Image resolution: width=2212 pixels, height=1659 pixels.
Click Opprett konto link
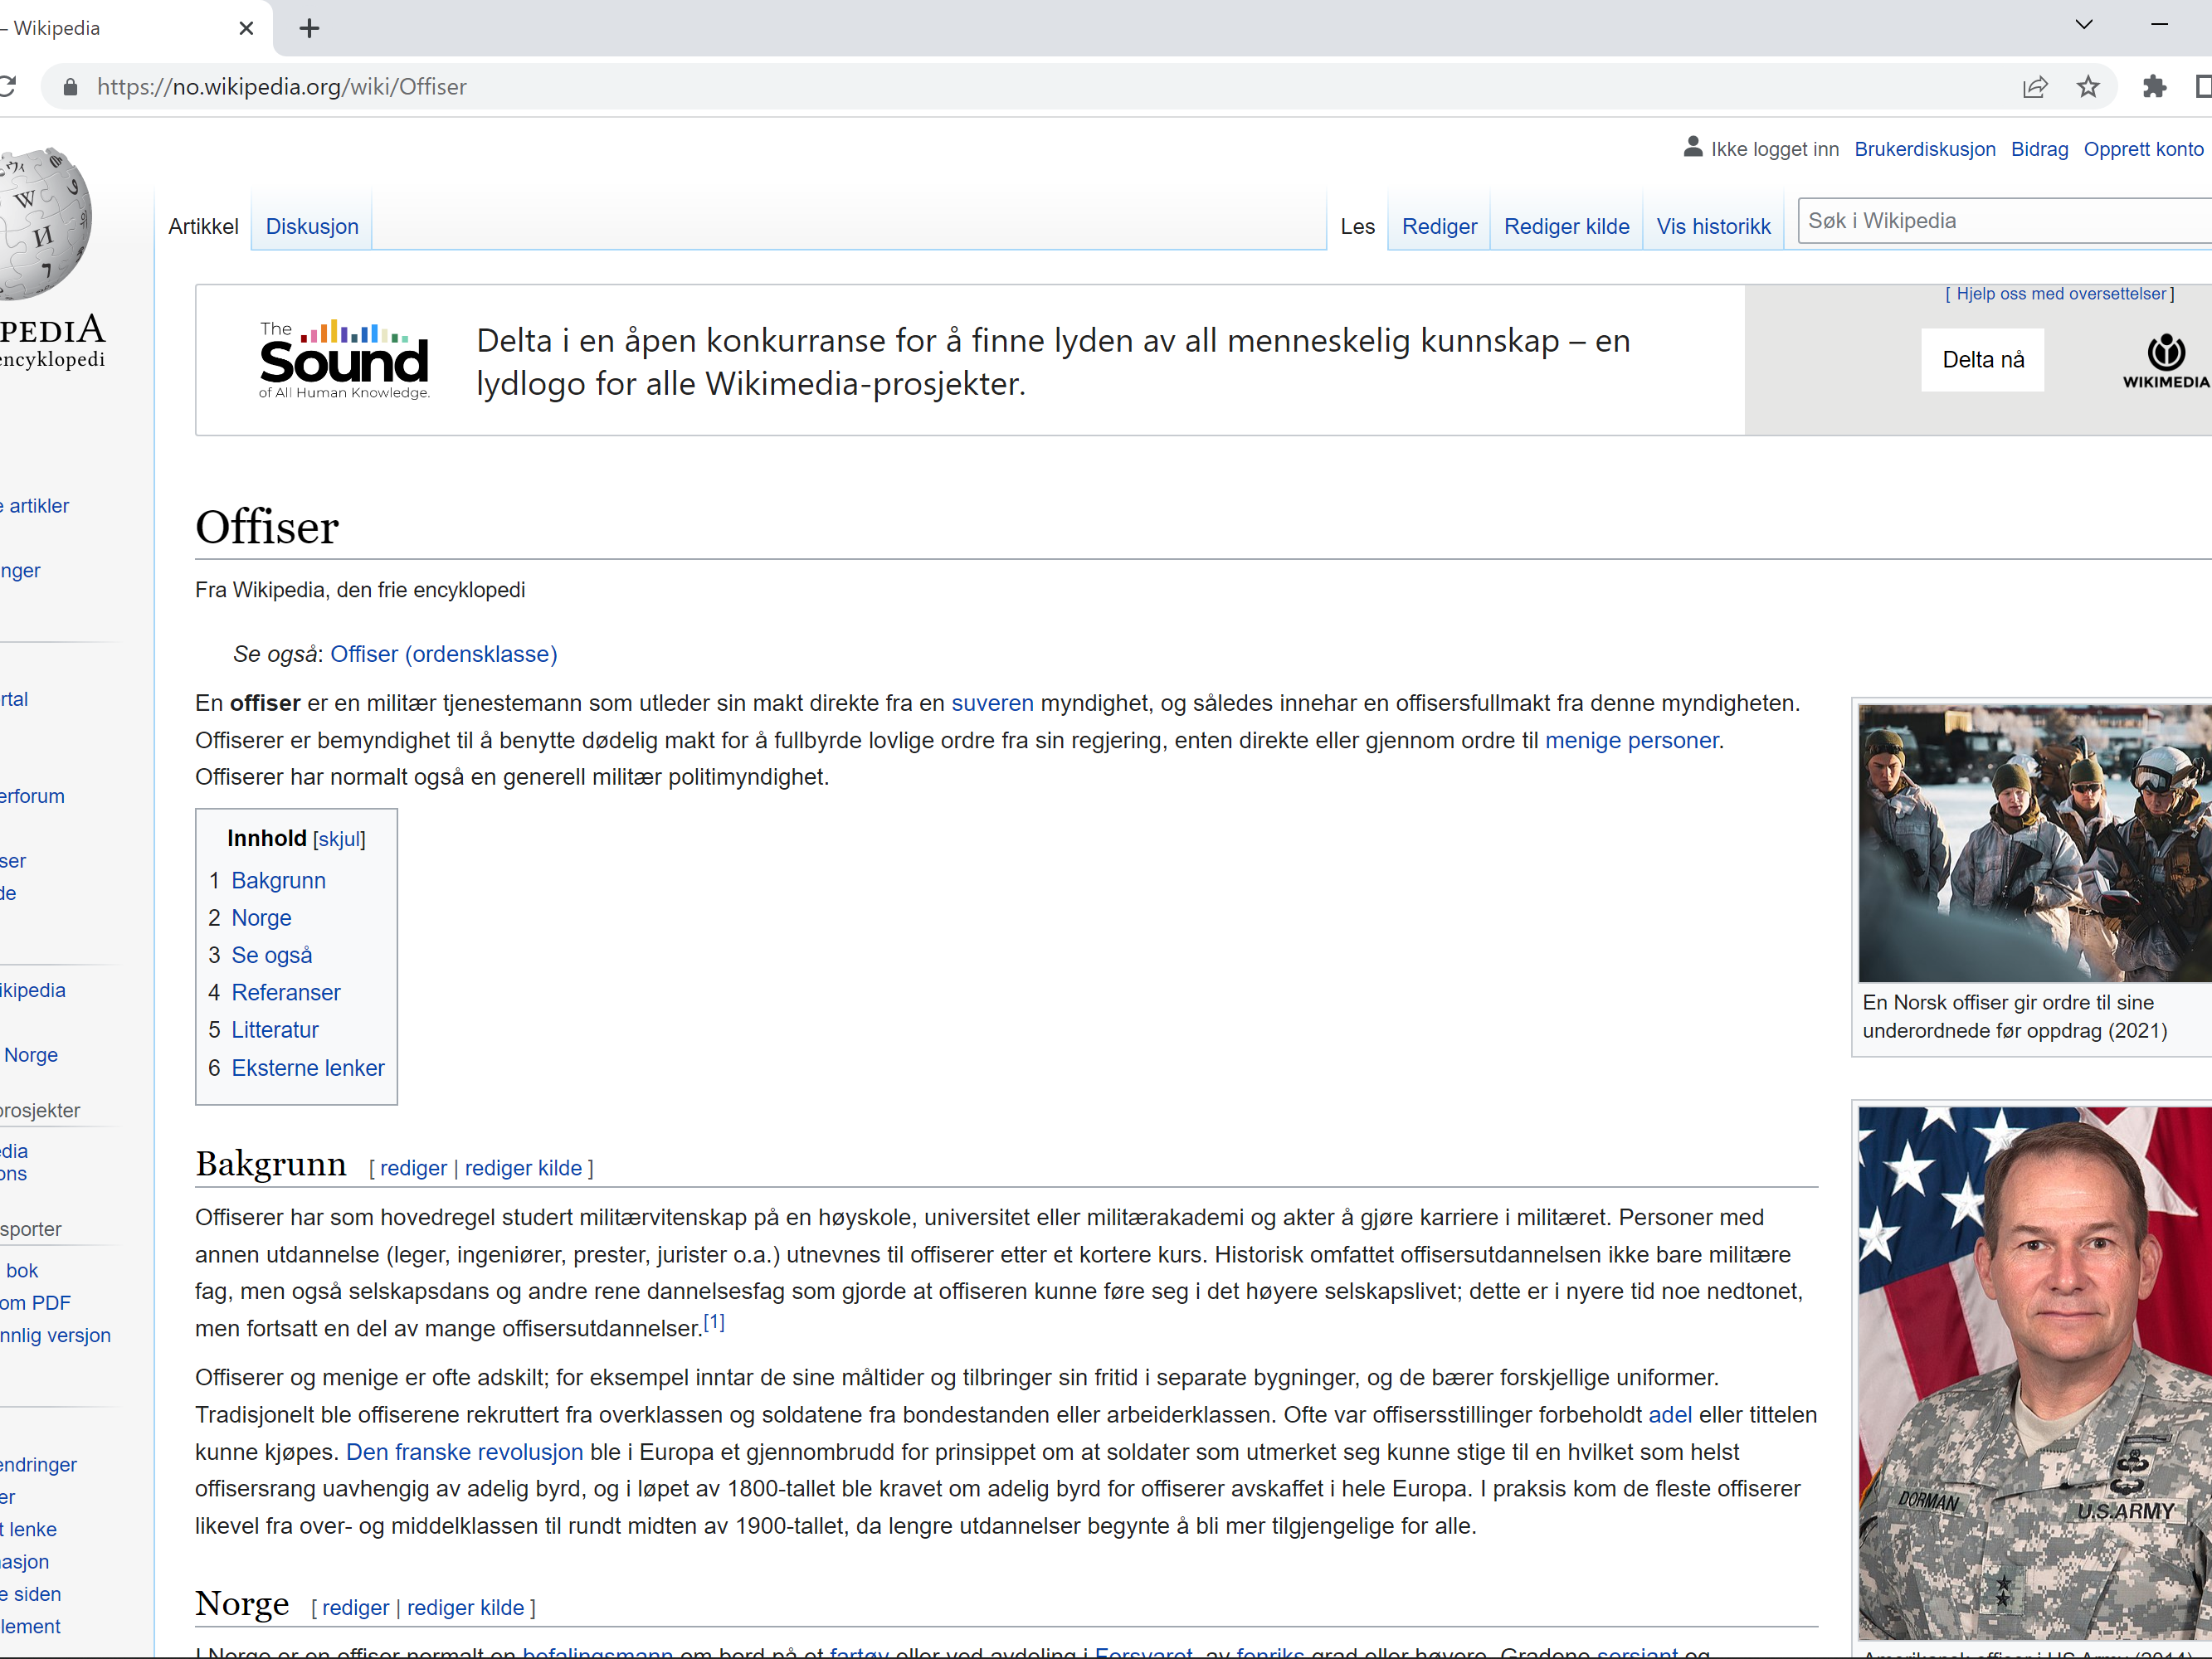(x=2143, y=149)
